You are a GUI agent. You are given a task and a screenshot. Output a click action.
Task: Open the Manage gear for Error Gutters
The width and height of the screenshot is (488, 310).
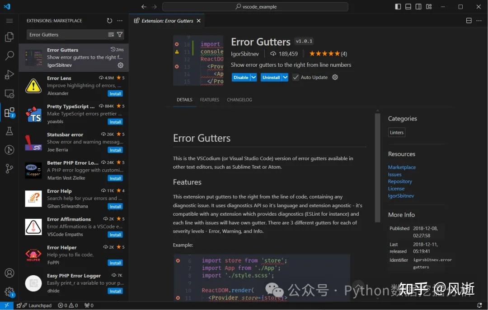click(x=120, y=65)
